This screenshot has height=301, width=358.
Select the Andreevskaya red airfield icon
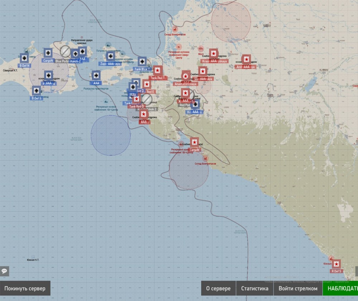tap(246, 59)
